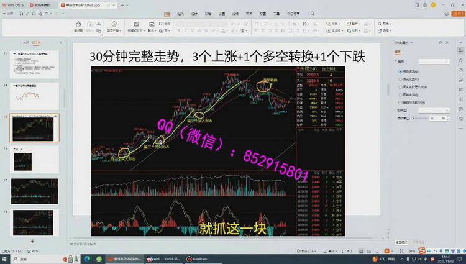Click the Microsoft Edge icon on taskbar
466x264 pixels.
click(86, 258)
